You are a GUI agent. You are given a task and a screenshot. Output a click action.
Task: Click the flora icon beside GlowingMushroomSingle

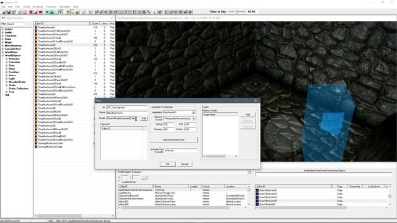pos(36,147)
